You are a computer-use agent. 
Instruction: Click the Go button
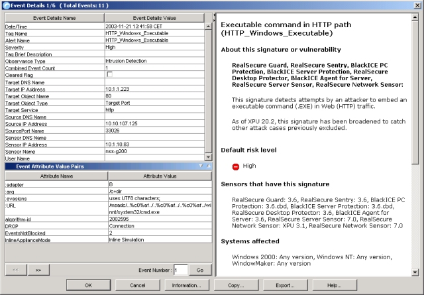tap(200, 270)
